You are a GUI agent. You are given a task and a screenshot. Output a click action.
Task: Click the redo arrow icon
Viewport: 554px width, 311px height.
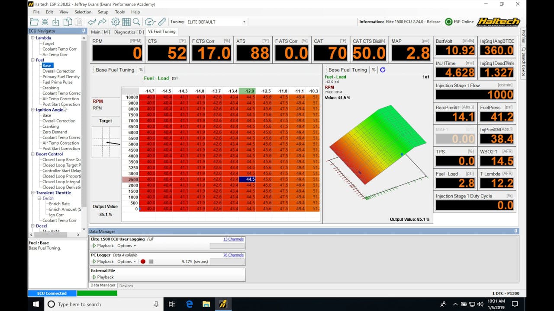click(103, 22)
